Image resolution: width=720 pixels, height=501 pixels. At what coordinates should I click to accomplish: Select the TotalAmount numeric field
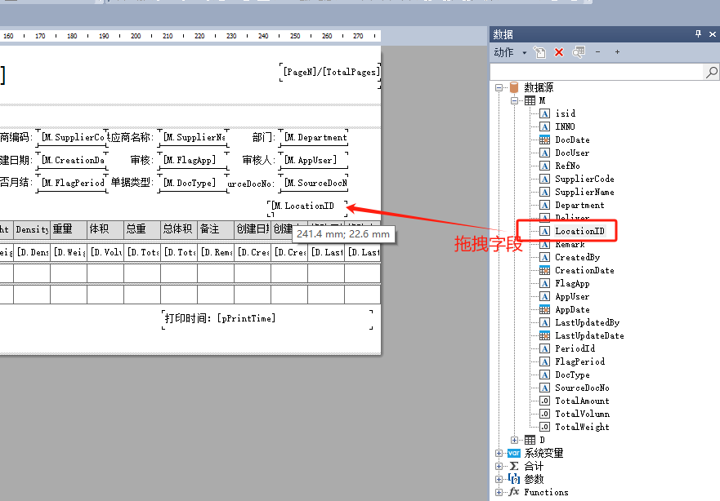(x=582, y=401)
